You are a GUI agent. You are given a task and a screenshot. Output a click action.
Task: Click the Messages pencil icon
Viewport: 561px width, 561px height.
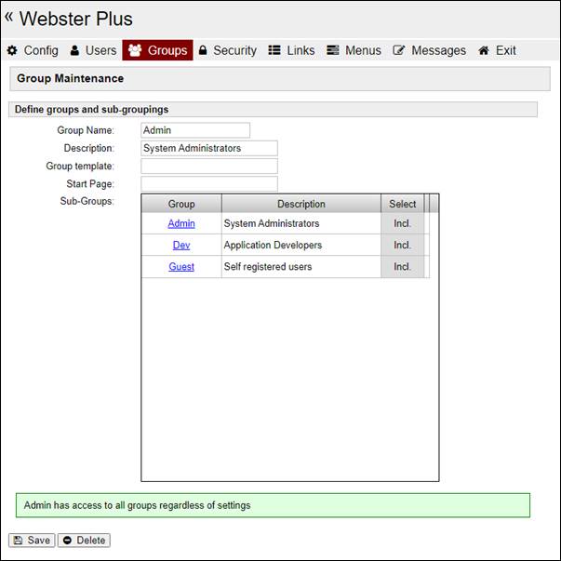[399, 50]
